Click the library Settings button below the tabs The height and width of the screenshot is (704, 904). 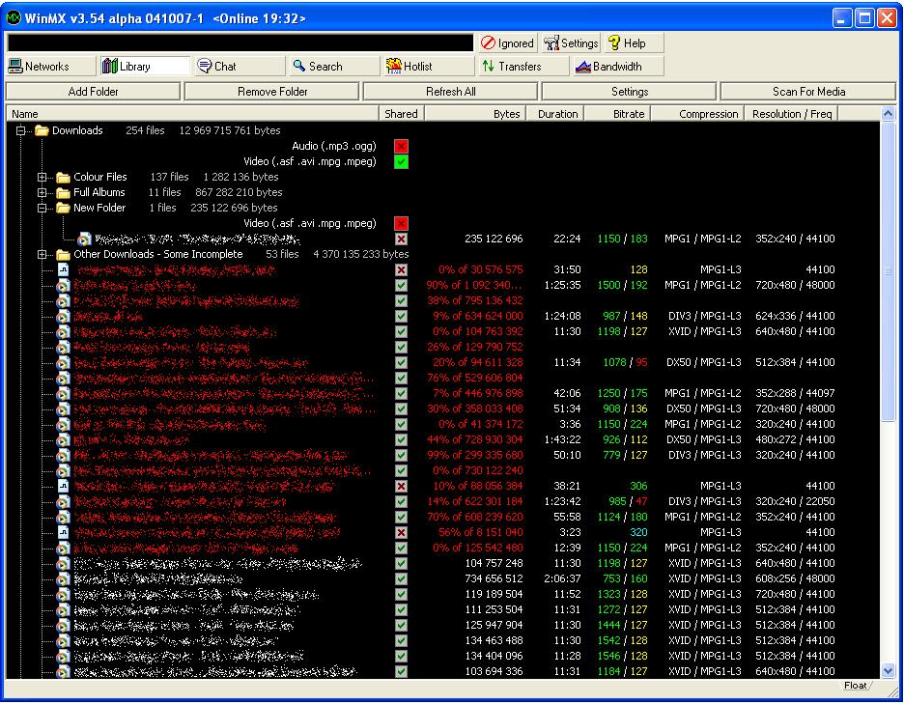[629, 92]
